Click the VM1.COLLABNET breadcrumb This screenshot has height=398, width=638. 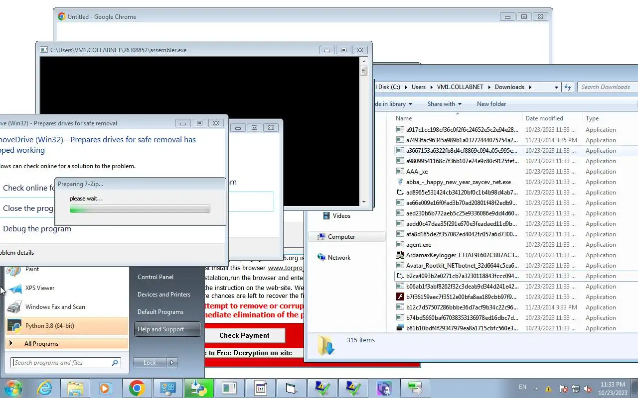click(x=460, y=87)
